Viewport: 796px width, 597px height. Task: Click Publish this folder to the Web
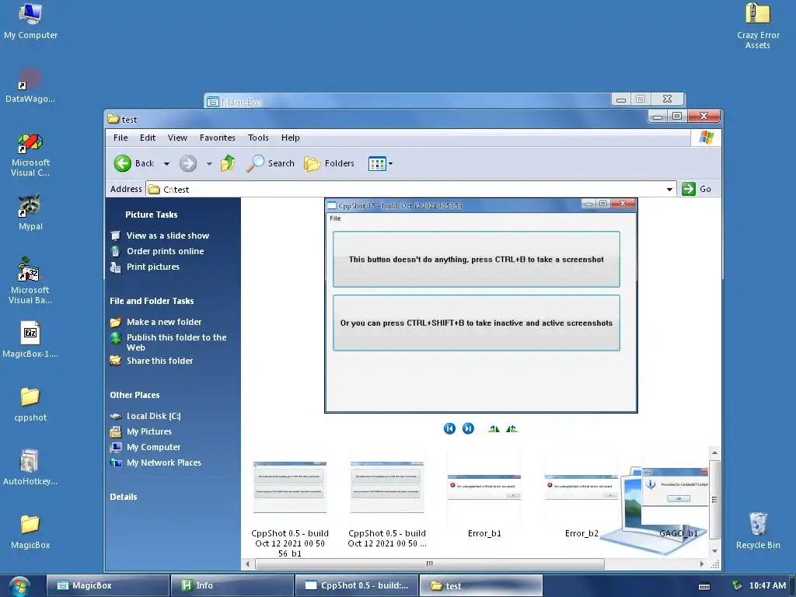176,342
